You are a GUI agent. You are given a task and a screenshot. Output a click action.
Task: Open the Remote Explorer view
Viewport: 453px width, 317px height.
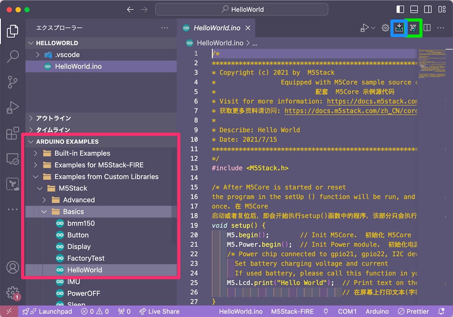[x=12, y=159]
